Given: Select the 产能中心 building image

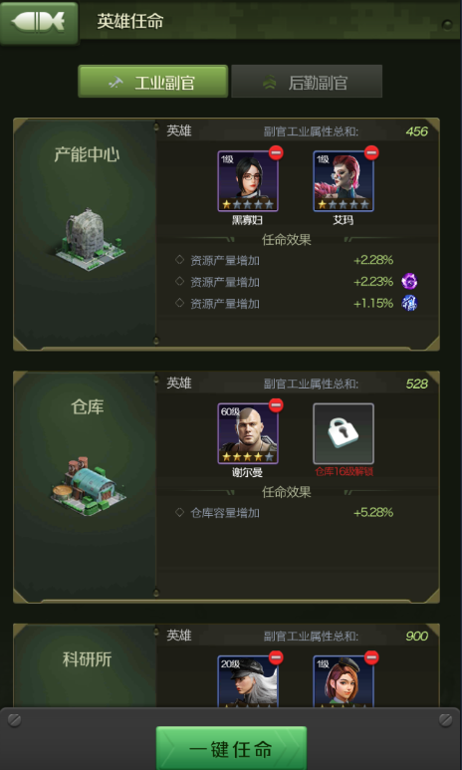Looking at the screenshot, I should [x=89, y=239].
